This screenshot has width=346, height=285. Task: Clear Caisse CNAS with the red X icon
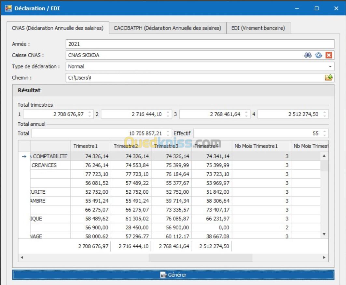pyautogui.click(x=329, y=55)
